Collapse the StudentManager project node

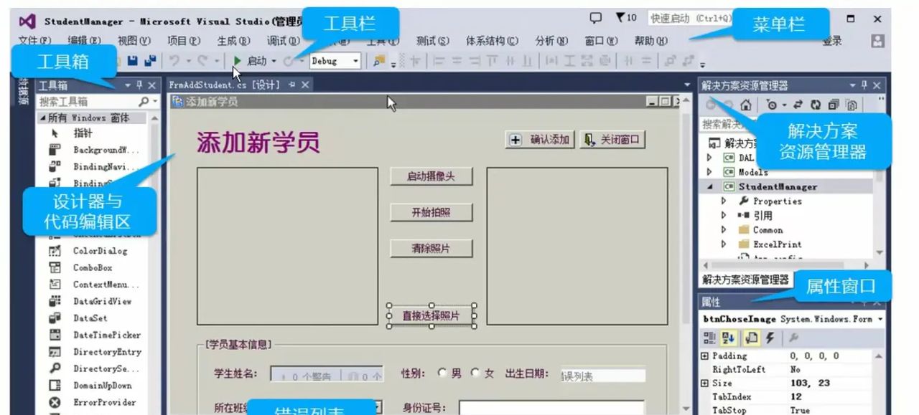[709, 186]
